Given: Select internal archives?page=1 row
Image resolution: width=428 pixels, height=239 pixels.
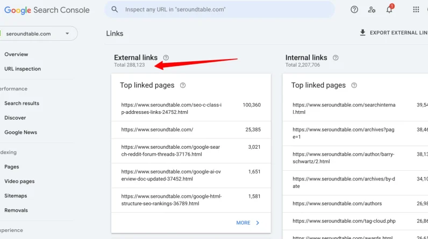Looking at the screenshot, I should (355, 133).
